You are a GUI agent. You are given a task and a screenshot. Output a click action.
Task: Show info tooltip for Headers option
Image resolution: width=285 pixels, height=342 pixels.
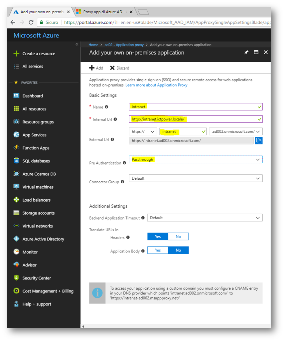[128, 237]
